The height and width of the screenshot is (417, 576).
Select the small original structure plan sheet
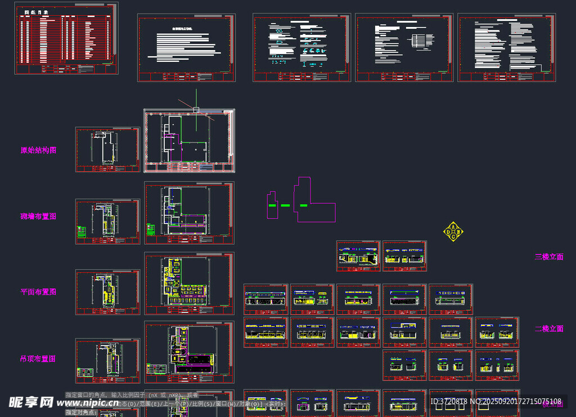point(107,150)
